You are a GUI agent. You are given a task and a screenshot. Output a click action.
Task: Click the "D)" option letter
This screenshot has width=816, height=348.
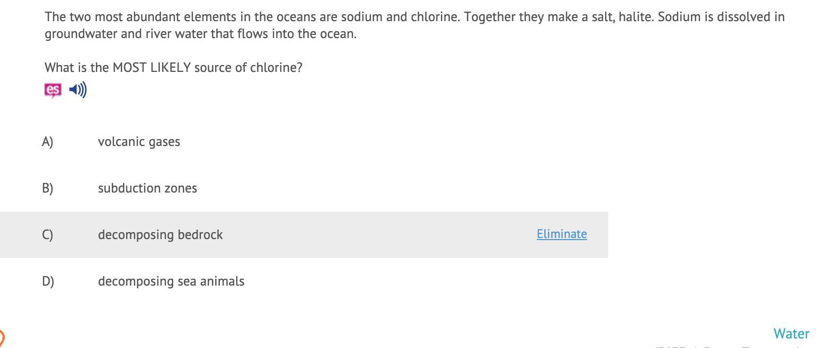point(48,281)
